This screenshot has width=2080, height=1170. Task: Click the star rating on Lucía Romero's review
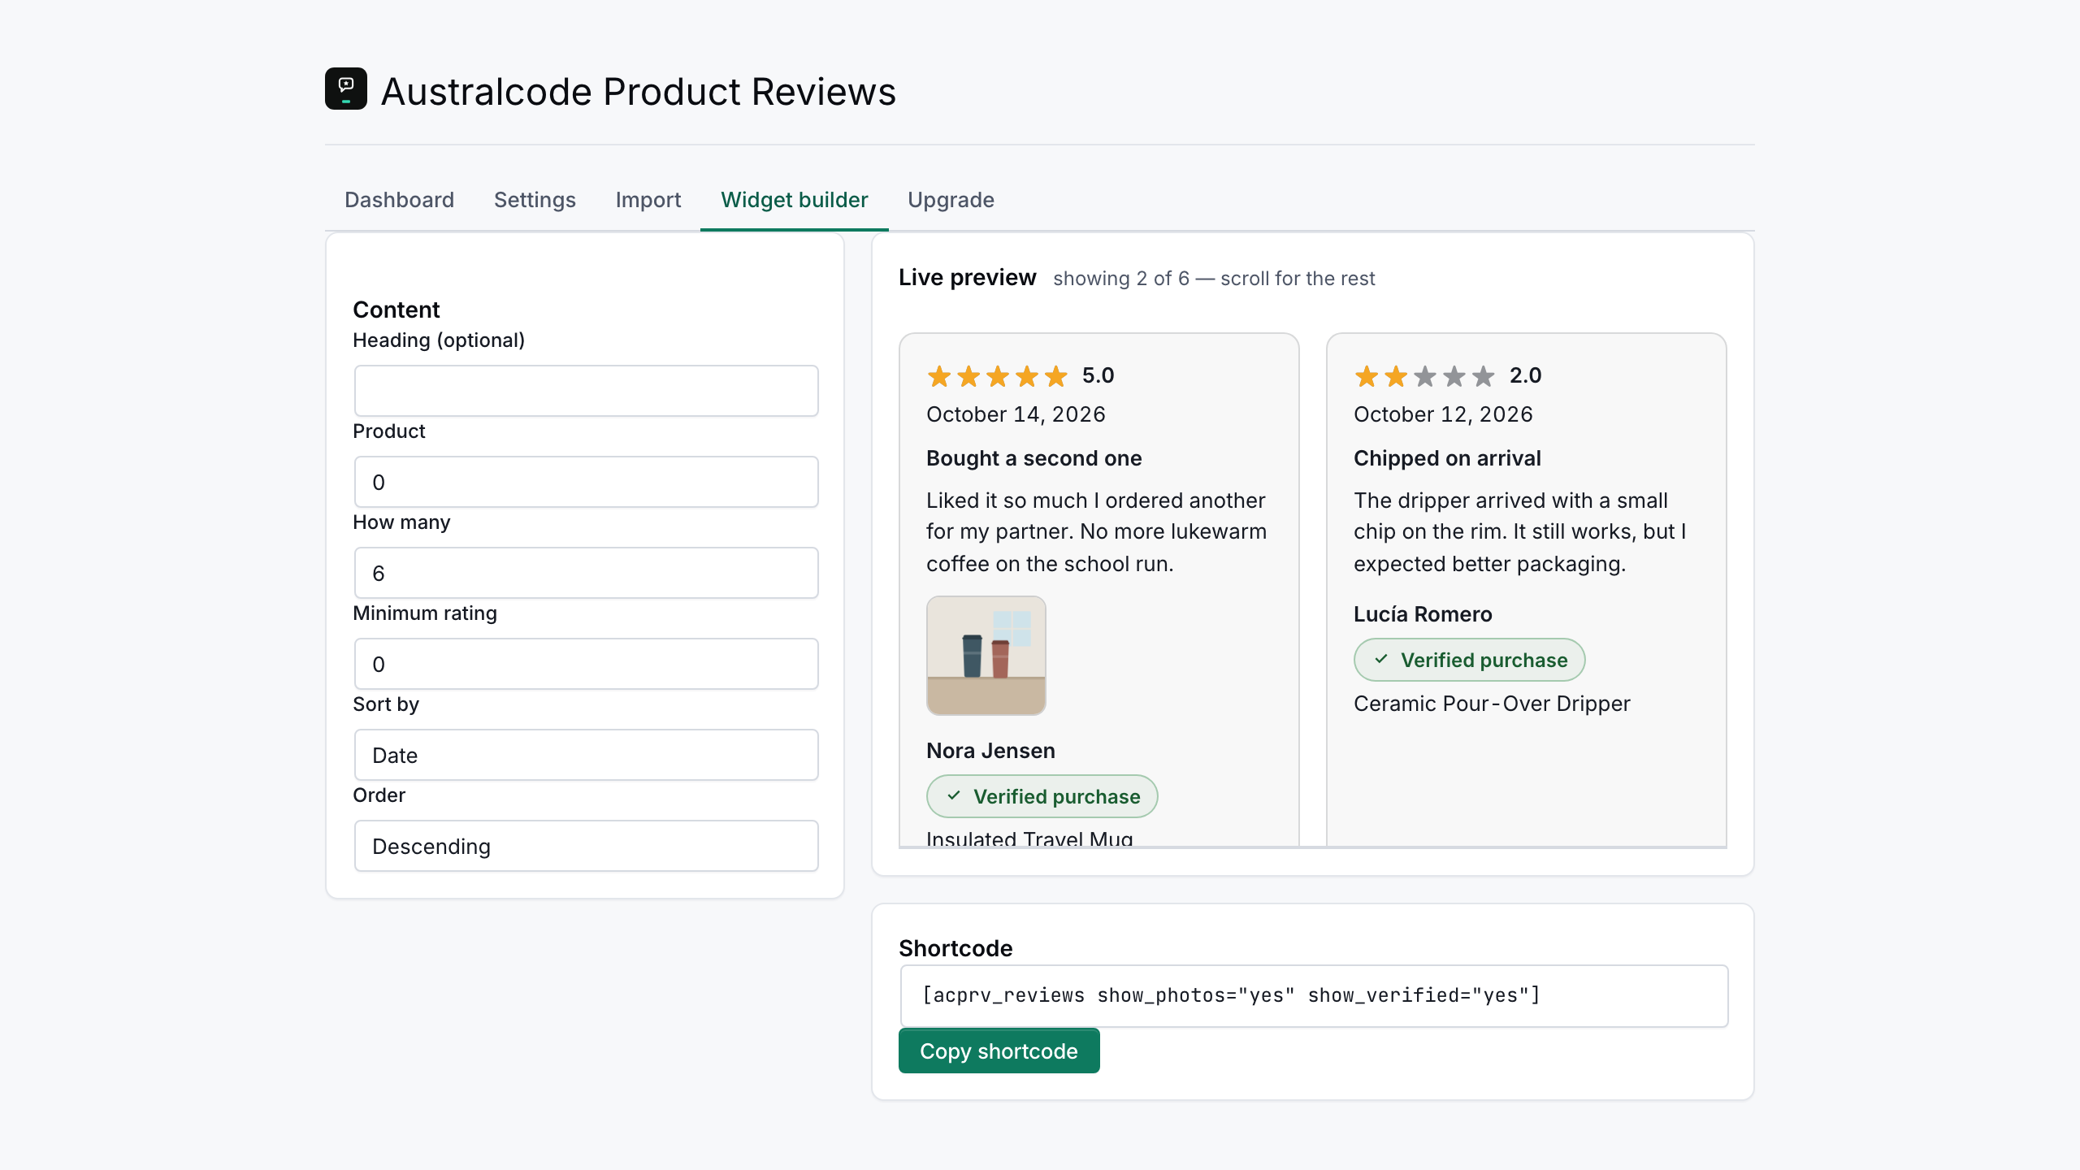[1424, 376]
